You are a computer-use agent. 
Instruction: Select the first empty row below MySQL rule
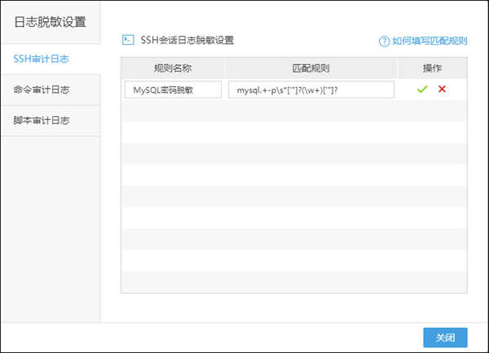pos(293,111)
